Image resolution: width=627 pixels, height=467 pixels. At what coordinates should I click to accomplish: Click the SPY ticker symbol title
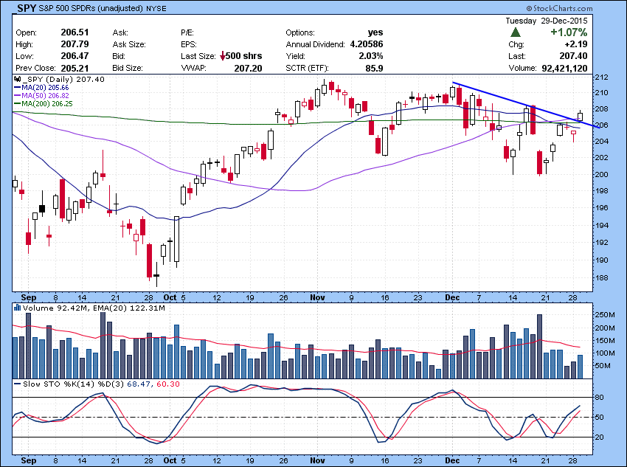[x=27, y=8]
